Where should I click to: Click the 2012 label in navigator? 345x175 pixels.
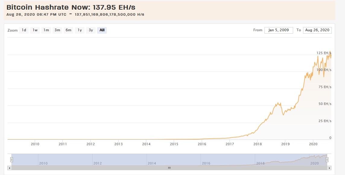97,163
